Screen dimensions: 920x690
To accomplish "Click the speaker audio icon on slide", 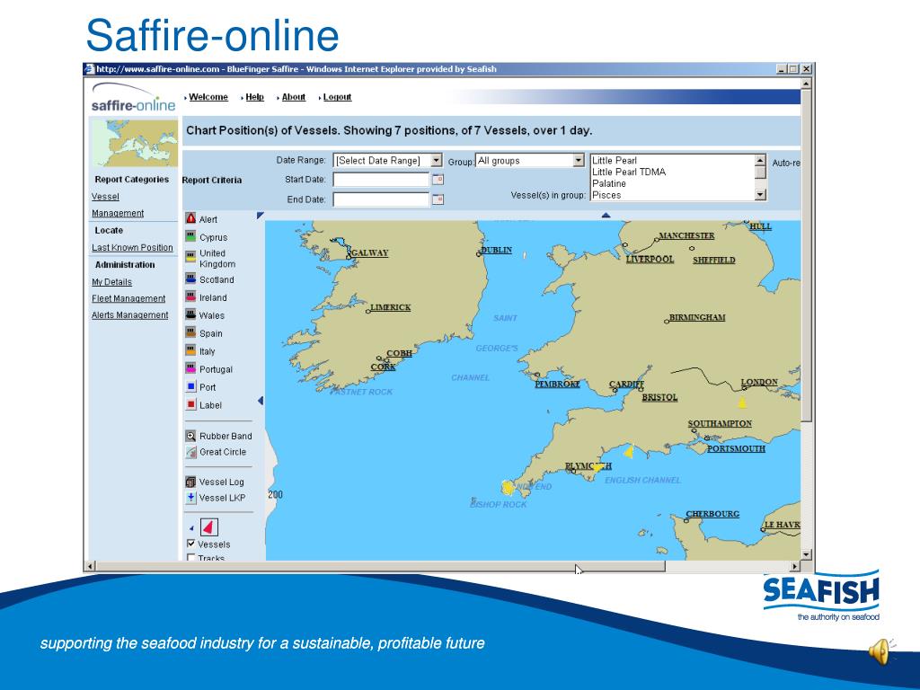I will [x=881, y=651].
